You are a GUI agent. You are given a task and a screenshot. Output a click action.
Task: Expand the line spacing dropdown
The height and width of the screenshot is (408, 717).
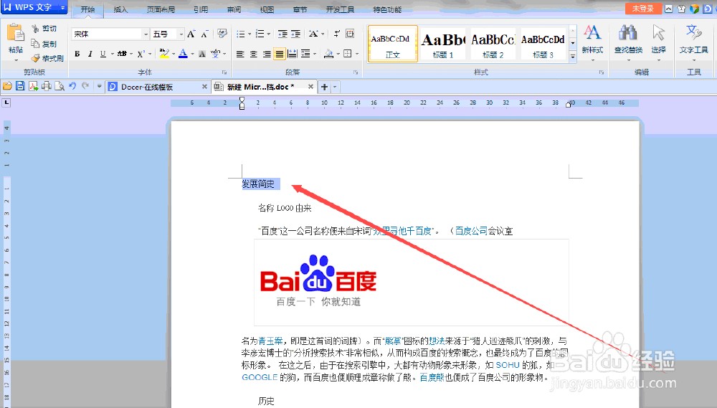315,54
